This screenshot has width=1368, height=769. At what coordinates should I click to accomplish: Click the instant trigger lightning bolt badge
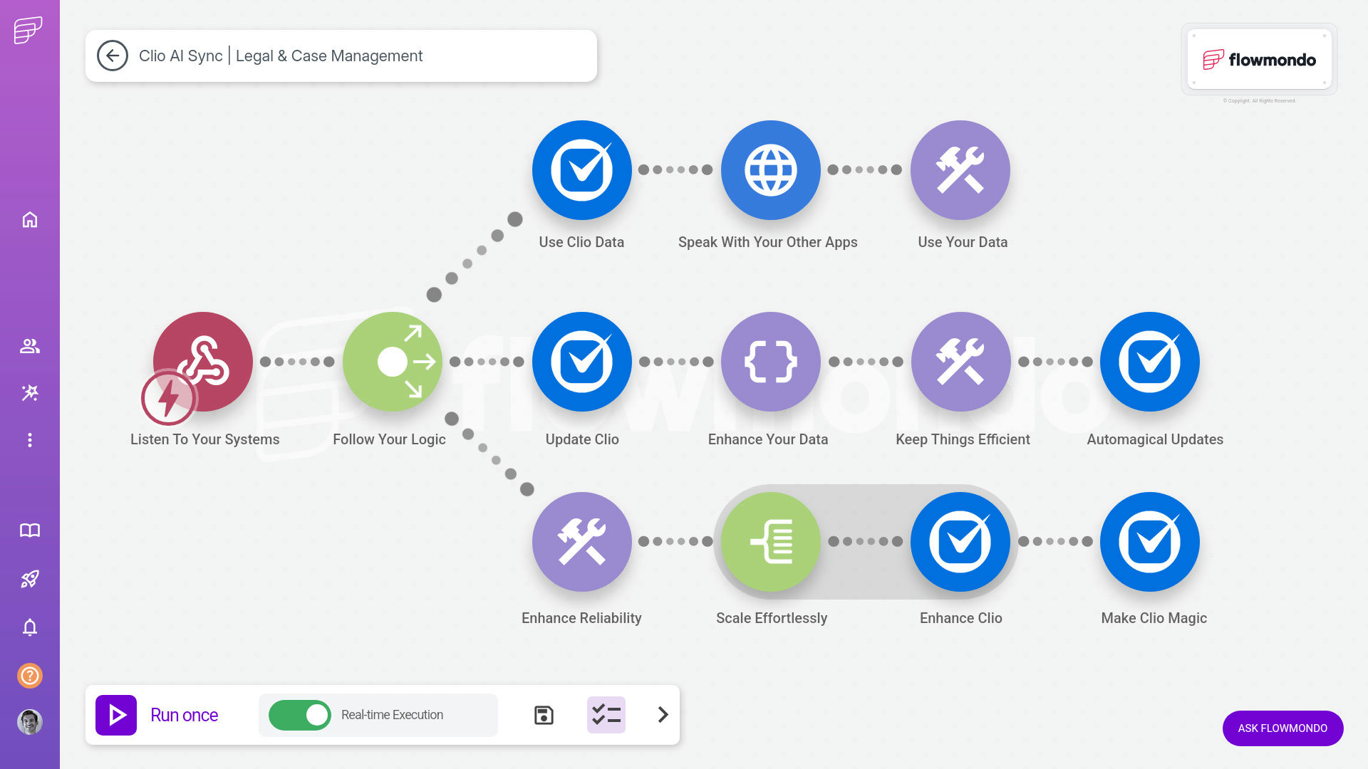[x=168, y=397]
